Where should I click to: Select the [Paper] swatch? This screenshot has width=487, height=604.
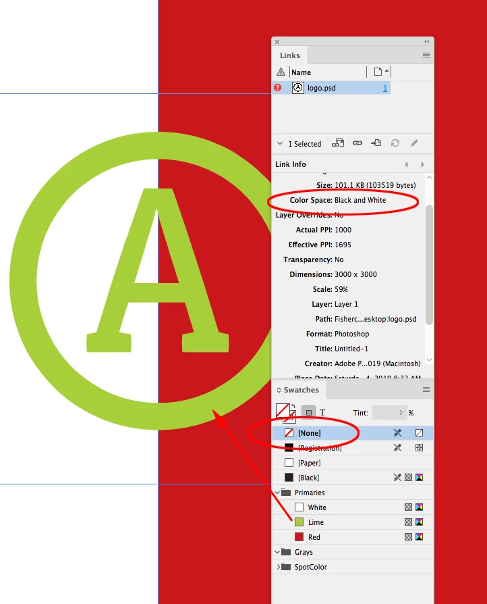click(x=353, y=463)
